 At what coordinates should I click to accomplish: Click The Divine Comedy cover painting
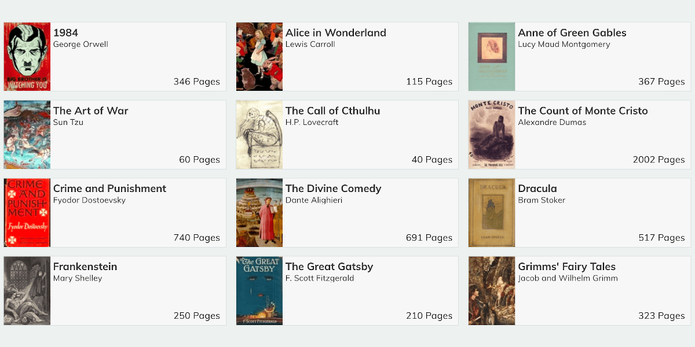259,213
